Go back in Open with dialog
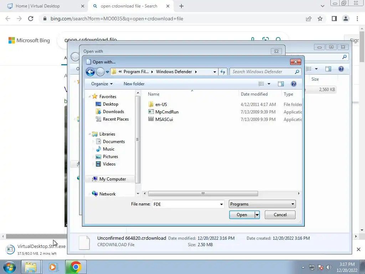The height and width of the screenshot is (274, 365). (90, 72)
